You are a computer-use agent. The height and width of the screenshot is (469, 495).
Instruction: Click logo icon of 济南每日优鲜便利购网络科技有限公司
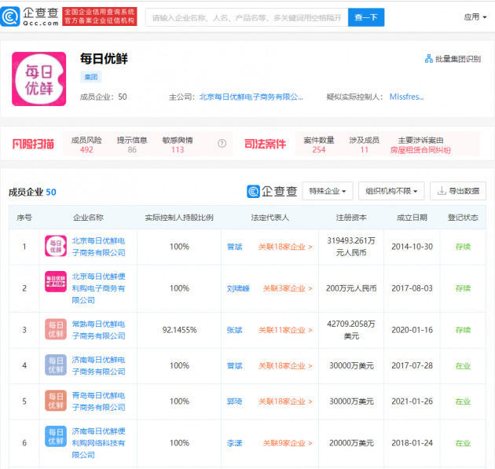56,436
